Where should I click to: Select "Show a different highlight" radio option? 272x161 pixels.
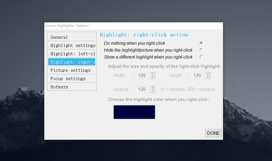(x=201, y=57)
